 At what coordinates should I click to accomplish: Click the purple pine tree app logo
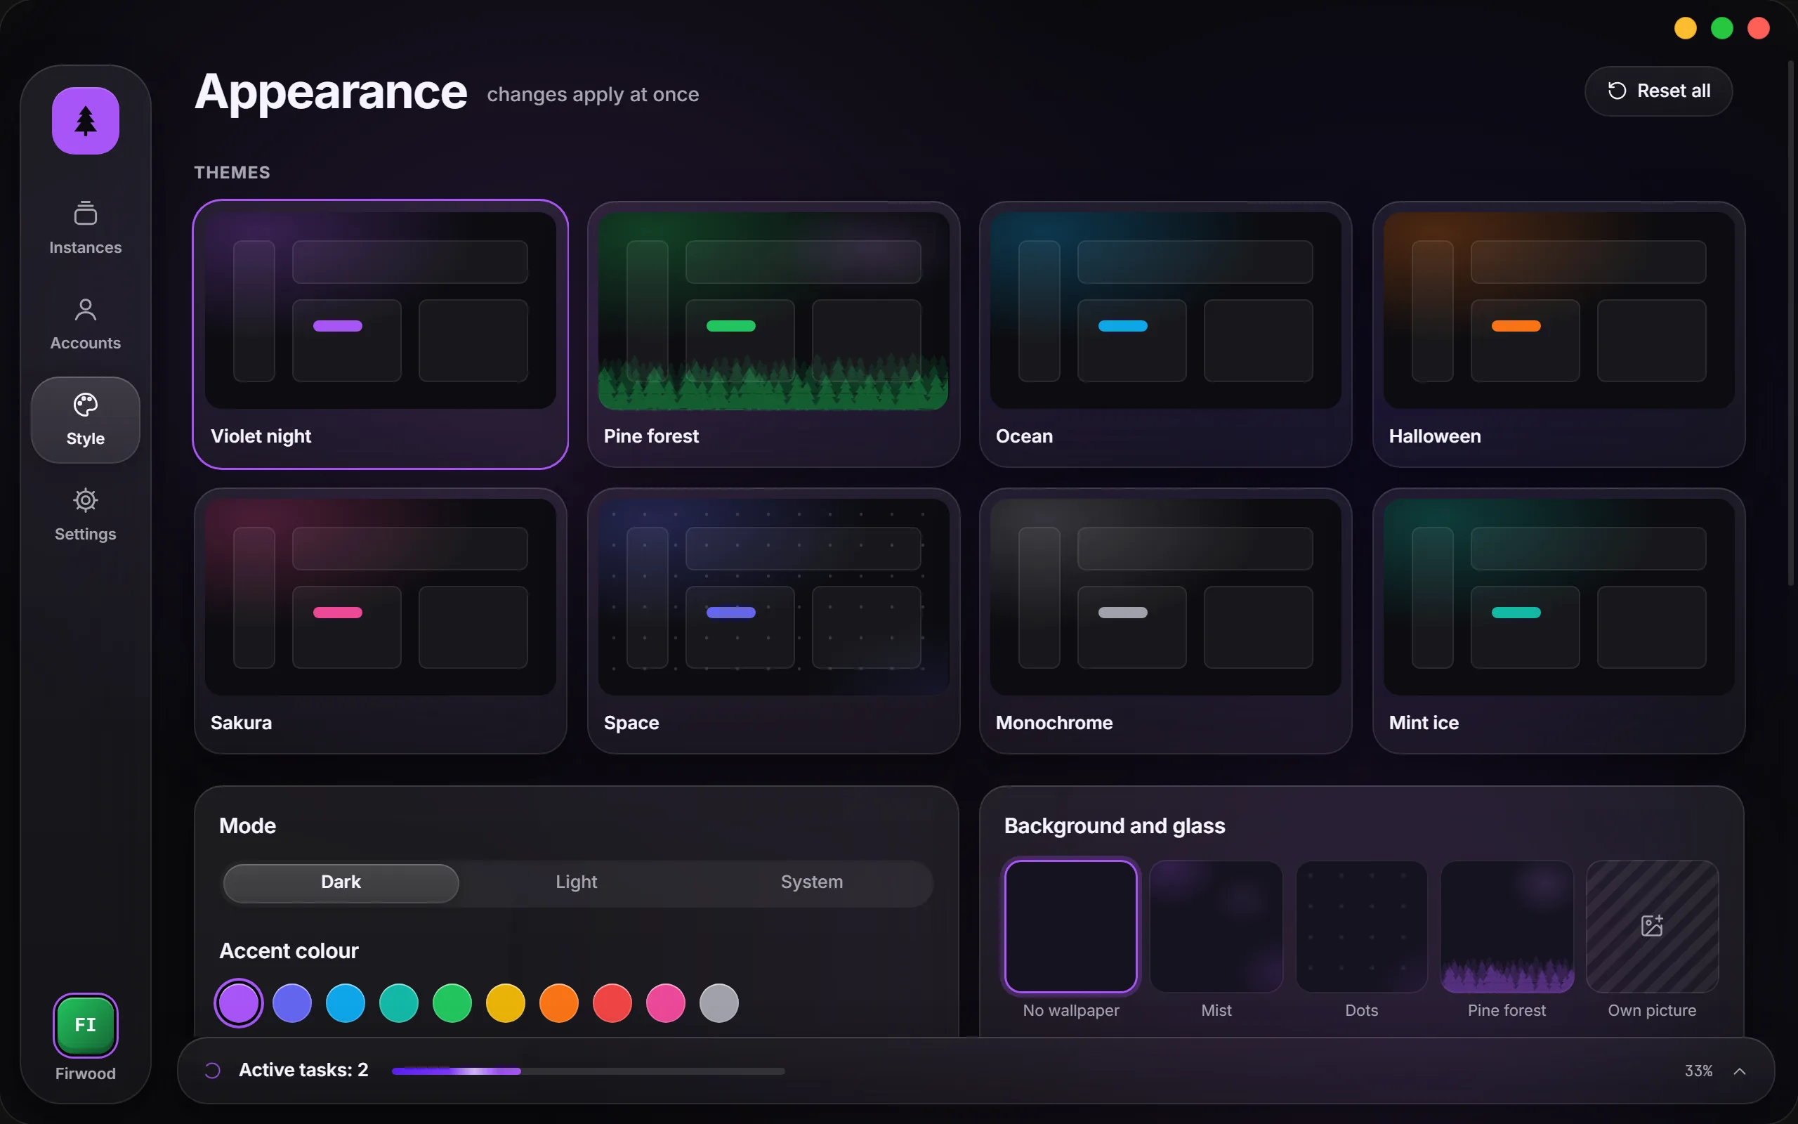(86, 120)
